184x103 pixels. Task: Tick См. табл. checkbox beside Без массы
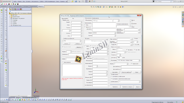[x=135, y=50]
